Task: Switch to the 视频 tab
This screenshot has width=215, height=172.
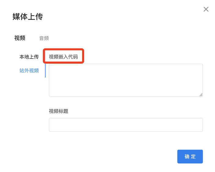Action: click(20, 38)
